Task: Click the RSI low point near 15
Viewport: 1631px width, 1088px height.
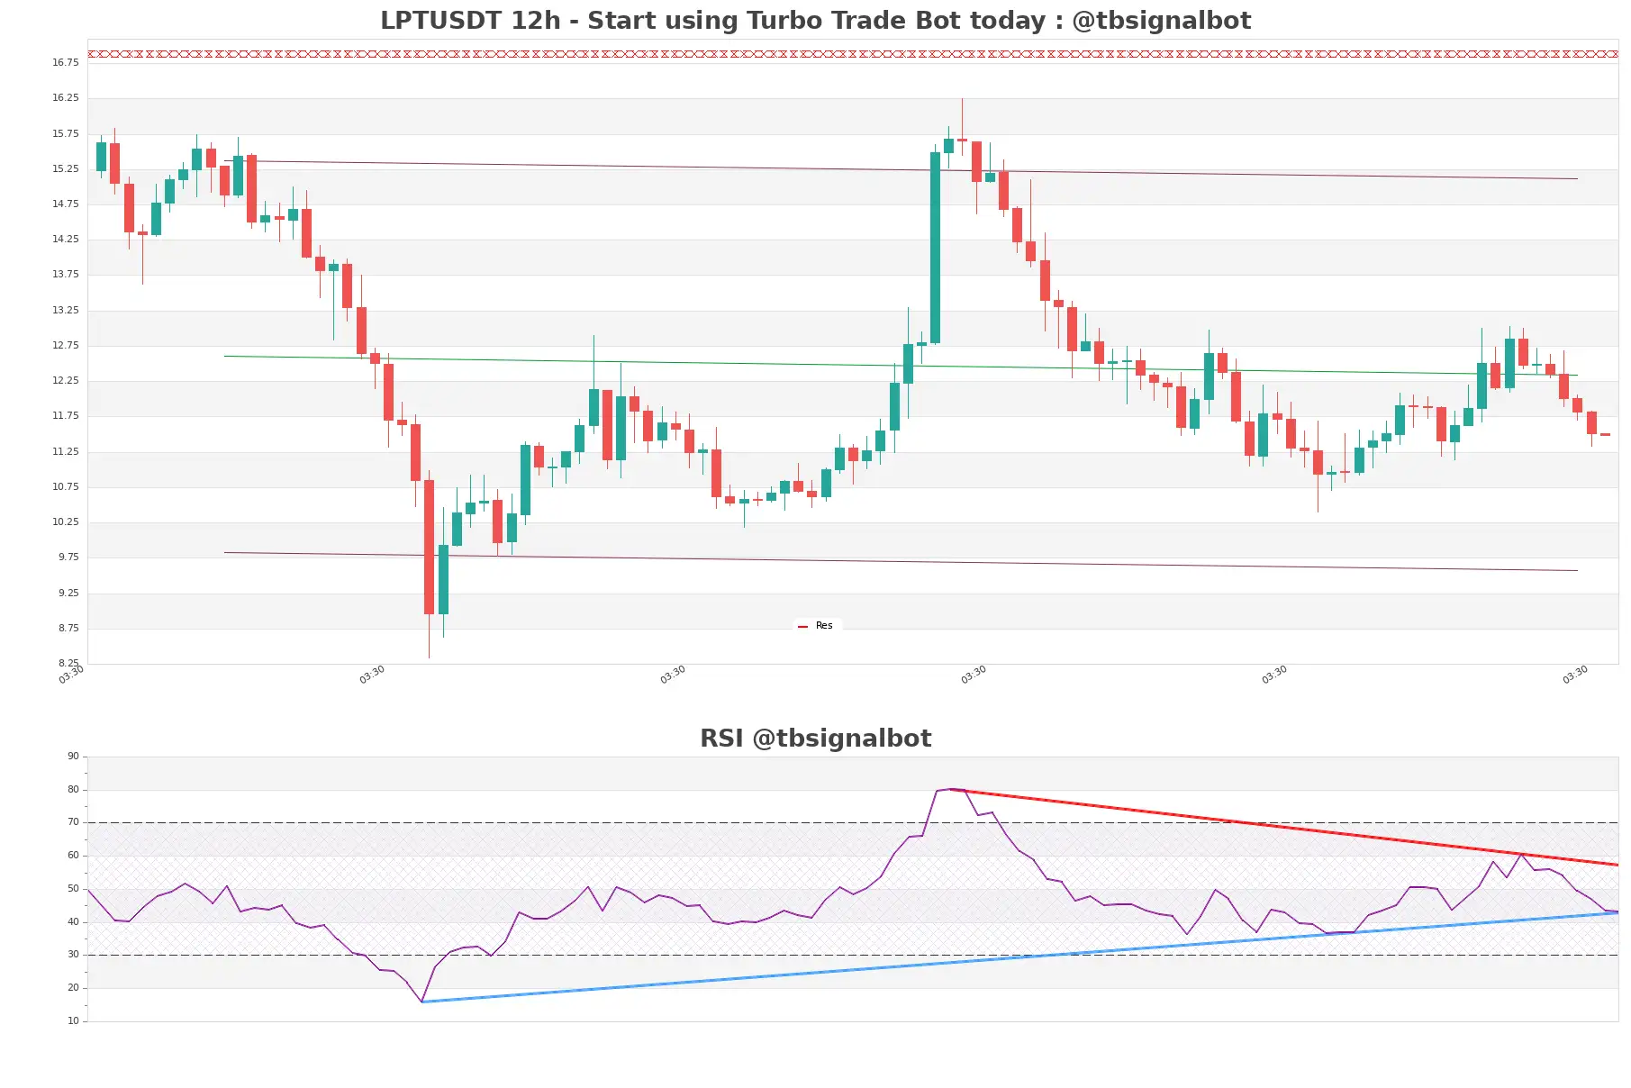Action: point(421,1002)
